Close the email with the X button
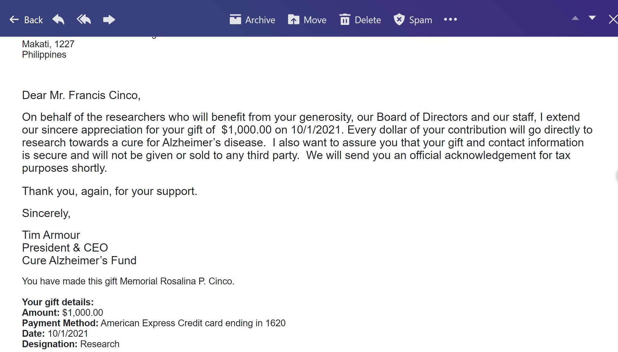The image size is (618, 352). [613, 20]
